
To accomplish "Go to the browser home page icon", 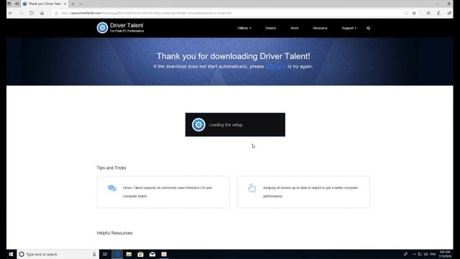I will pyautogui.click(x=42, y=13).
